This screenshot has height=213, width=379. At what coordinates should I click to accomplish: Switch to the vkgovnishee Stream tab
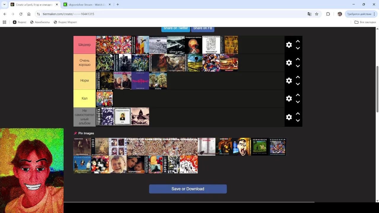pyautogui.click(x=87, y=4)
